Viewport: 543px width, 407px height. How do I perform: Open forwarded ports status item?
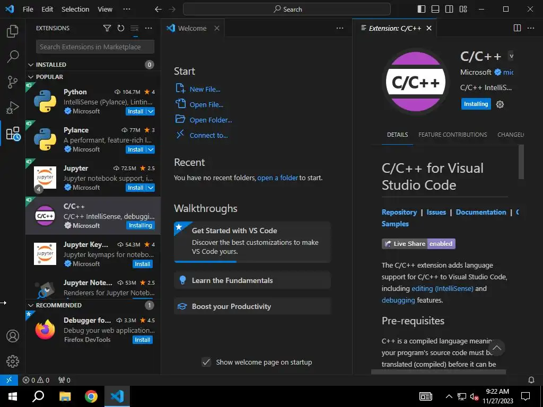point(64,380)
